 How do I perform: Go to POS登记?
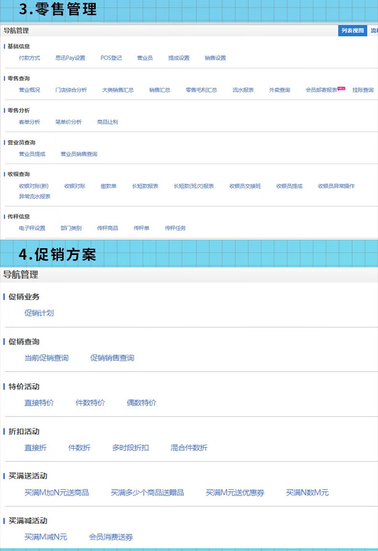pos(111,58)
